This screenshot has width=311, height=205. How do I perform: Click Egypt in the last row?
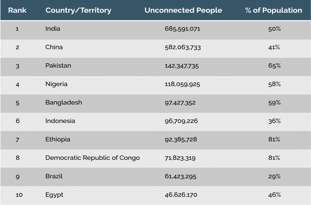tap(54, 195)
